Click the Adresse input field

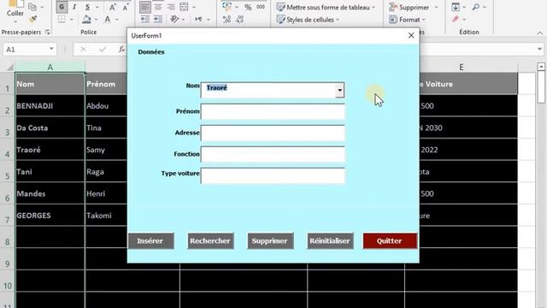click(x=273, y=133)
